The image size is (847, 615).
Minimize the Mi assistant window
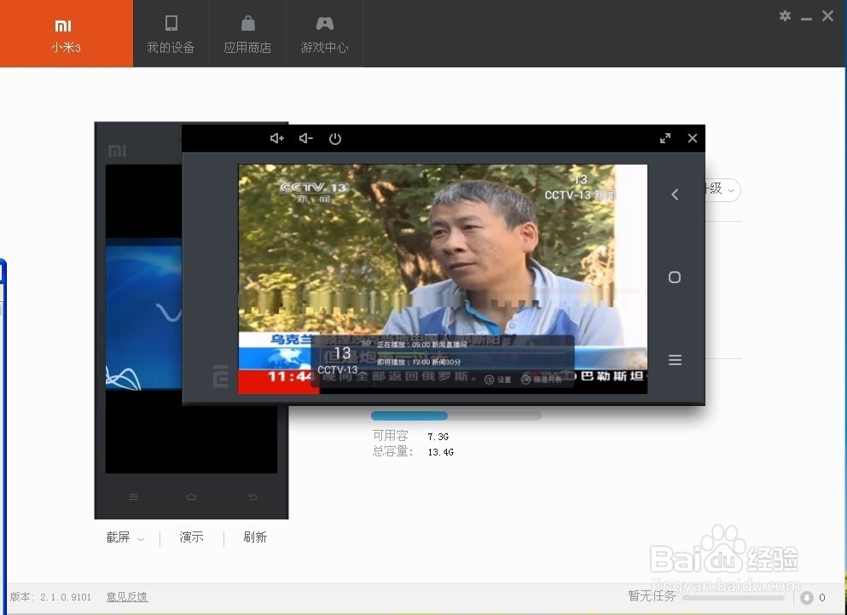click(x=807, y=18)
